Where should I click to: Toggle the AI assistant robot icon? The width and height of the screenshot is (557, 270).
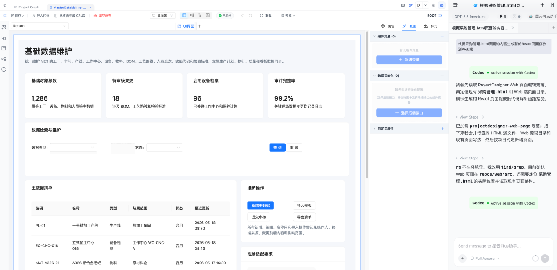point(442,5)
